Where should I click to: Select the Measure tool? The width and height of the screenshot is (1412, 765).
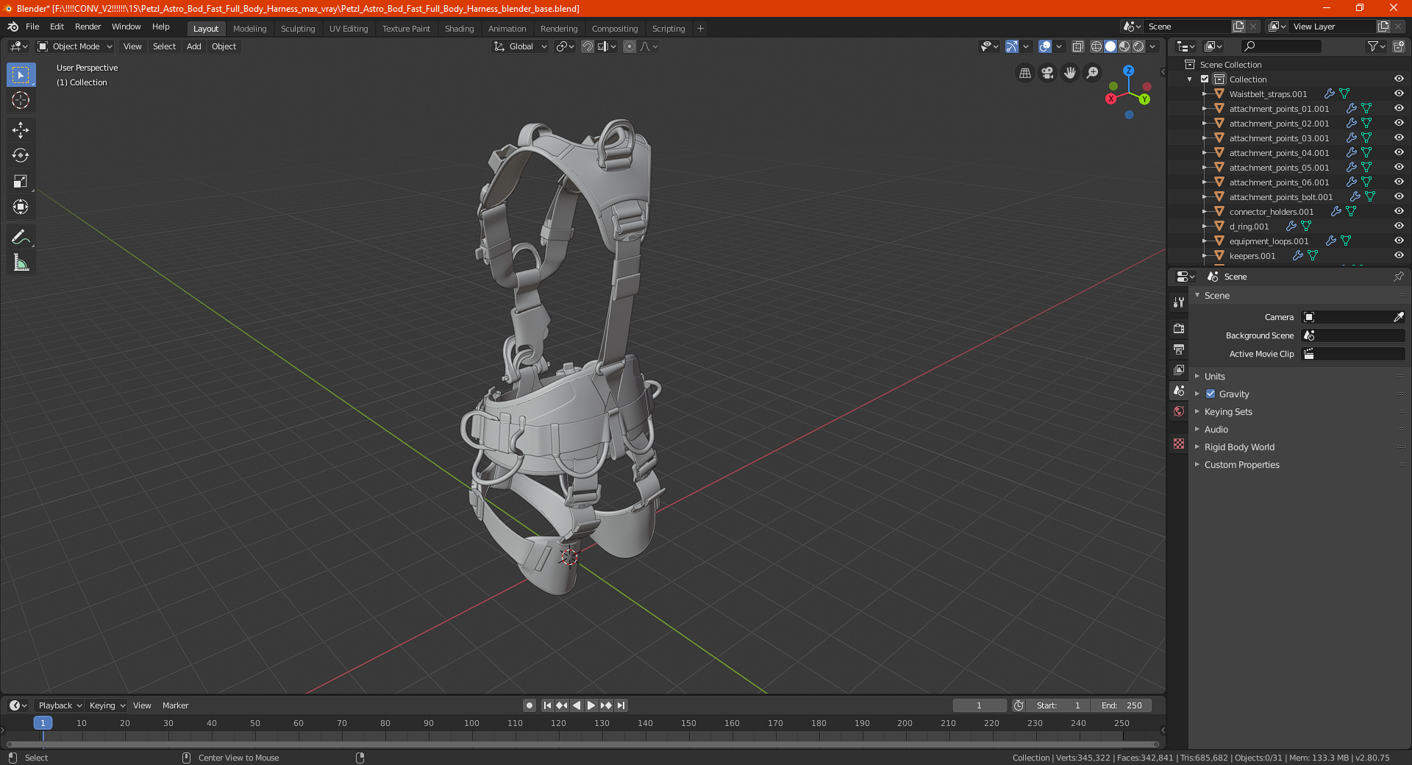[x=21, y=263]
